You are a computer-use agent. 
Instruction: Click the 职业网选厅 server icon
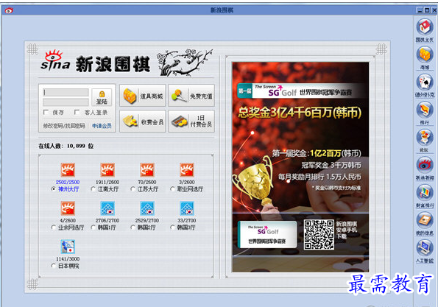(x=187, y=170)
